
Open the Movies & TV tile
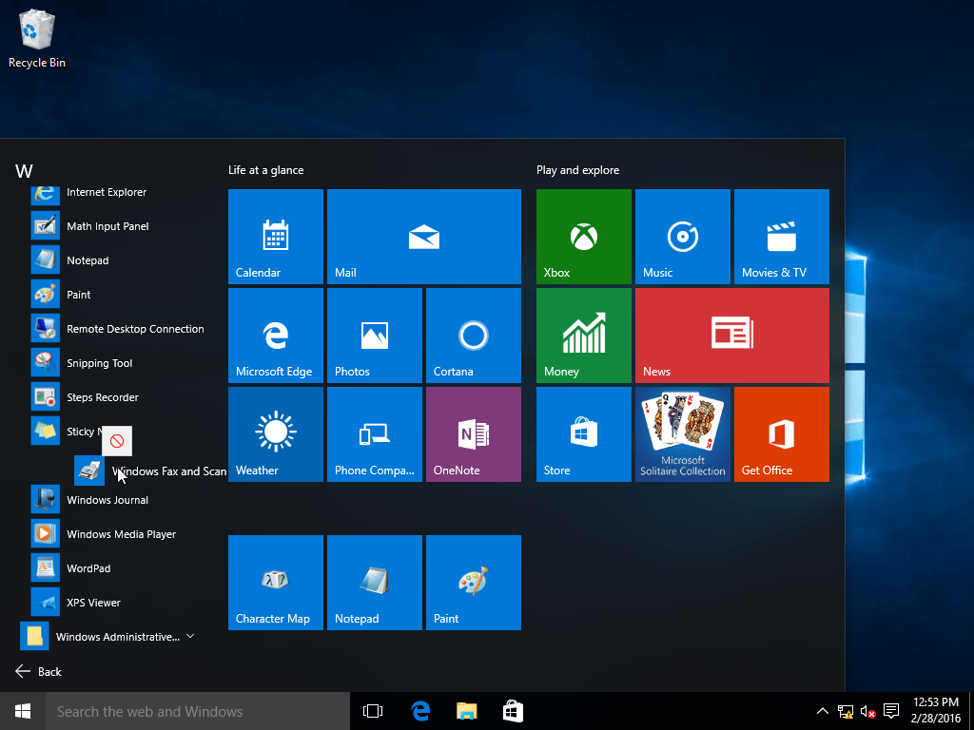pyautogui.click(x=782, y=237)
